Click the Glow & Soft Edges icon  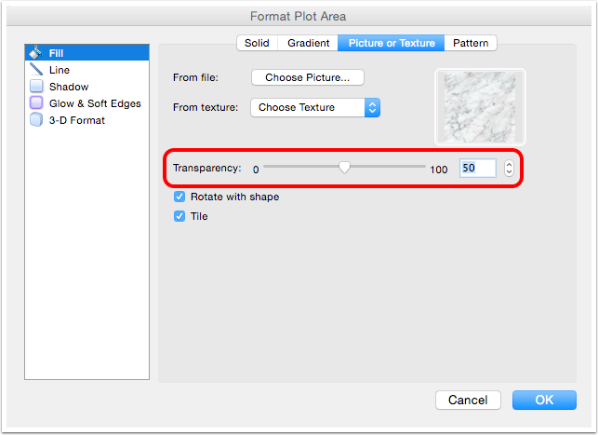tap(36, 103)
